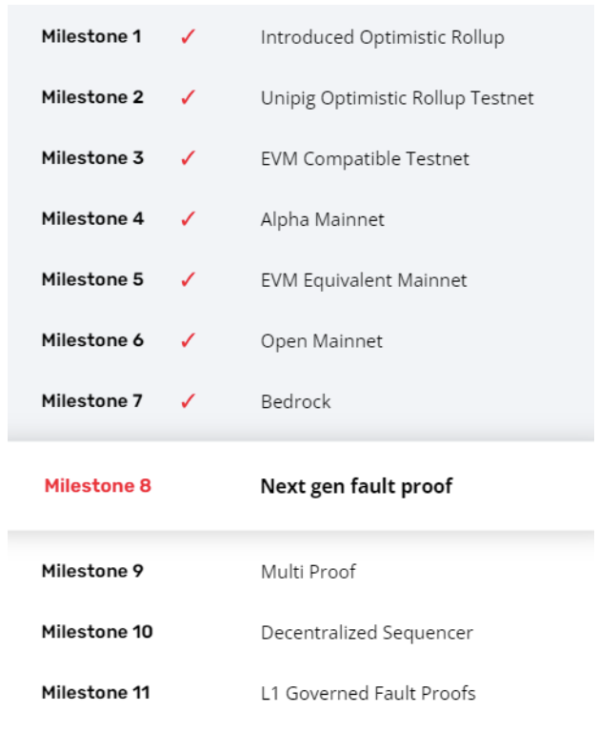Select the Introduced Optimistic Rollup text
This screenshot has width=598, height=732.
383,37
